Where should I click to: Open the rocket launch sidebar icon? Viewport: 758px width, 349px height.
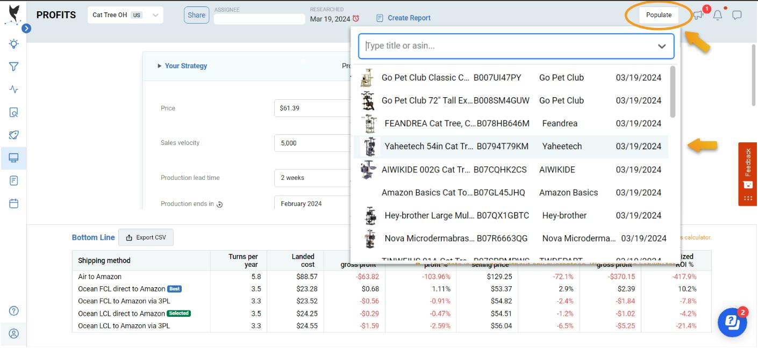(14, 135)
